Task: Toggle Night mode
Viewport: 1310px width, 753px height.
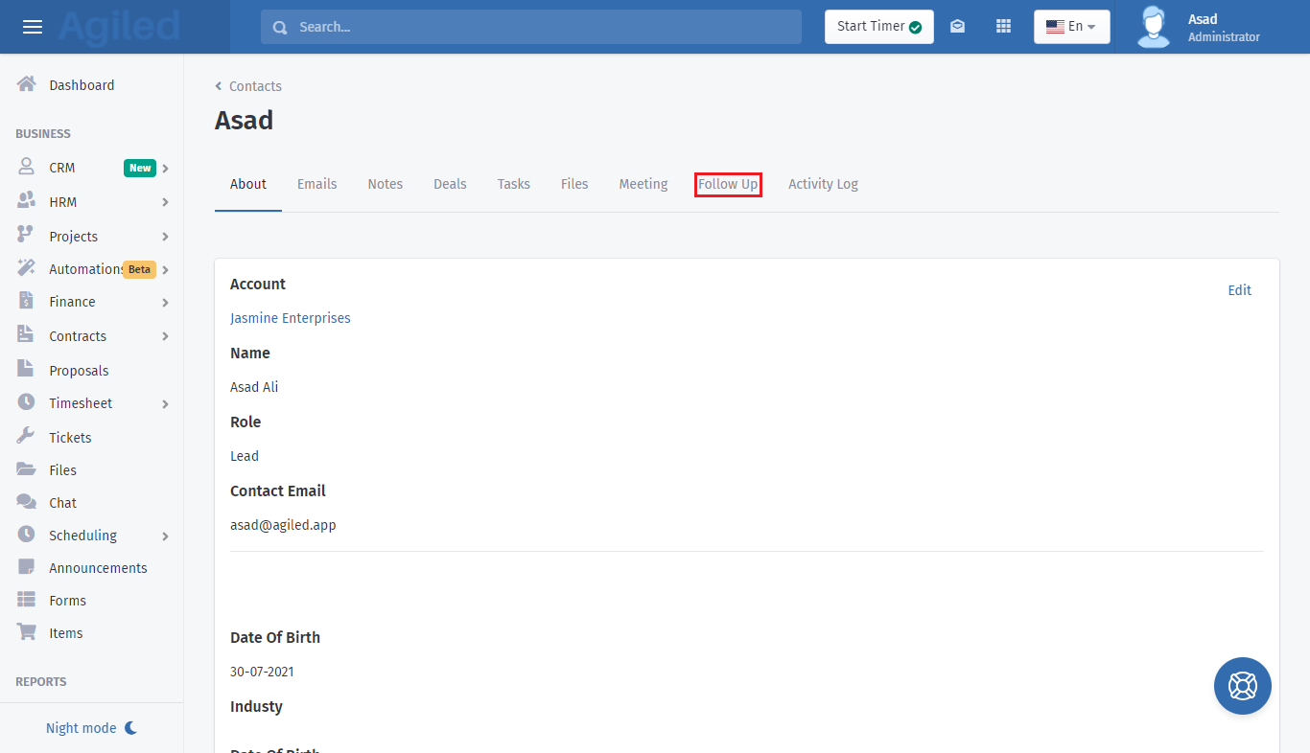Action: click(91, 728)
